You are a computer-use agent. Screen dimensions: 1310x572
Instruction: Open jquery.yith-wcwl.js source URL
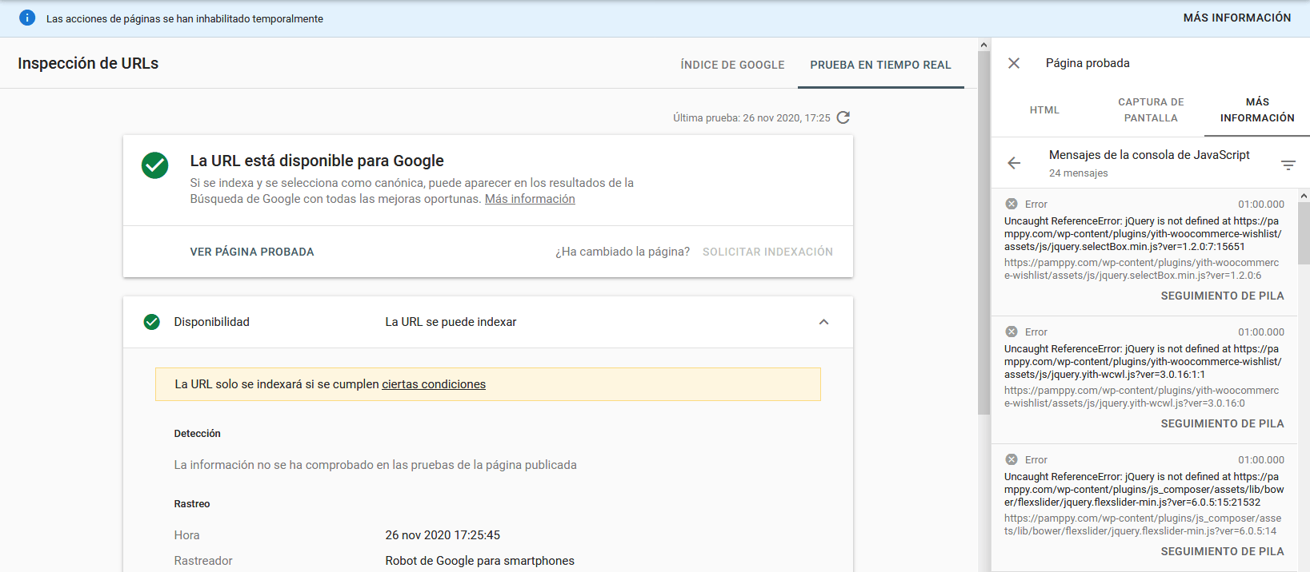pyautogui.click(x=1142, y=397)
